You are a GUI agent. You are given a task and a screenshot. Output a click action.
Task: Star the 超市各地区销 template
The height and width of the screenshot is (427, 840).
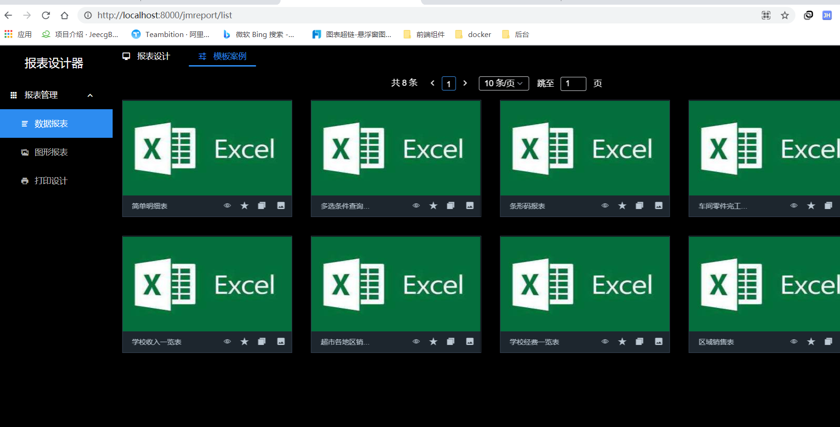pyautogui.click(x=433, y=342)
